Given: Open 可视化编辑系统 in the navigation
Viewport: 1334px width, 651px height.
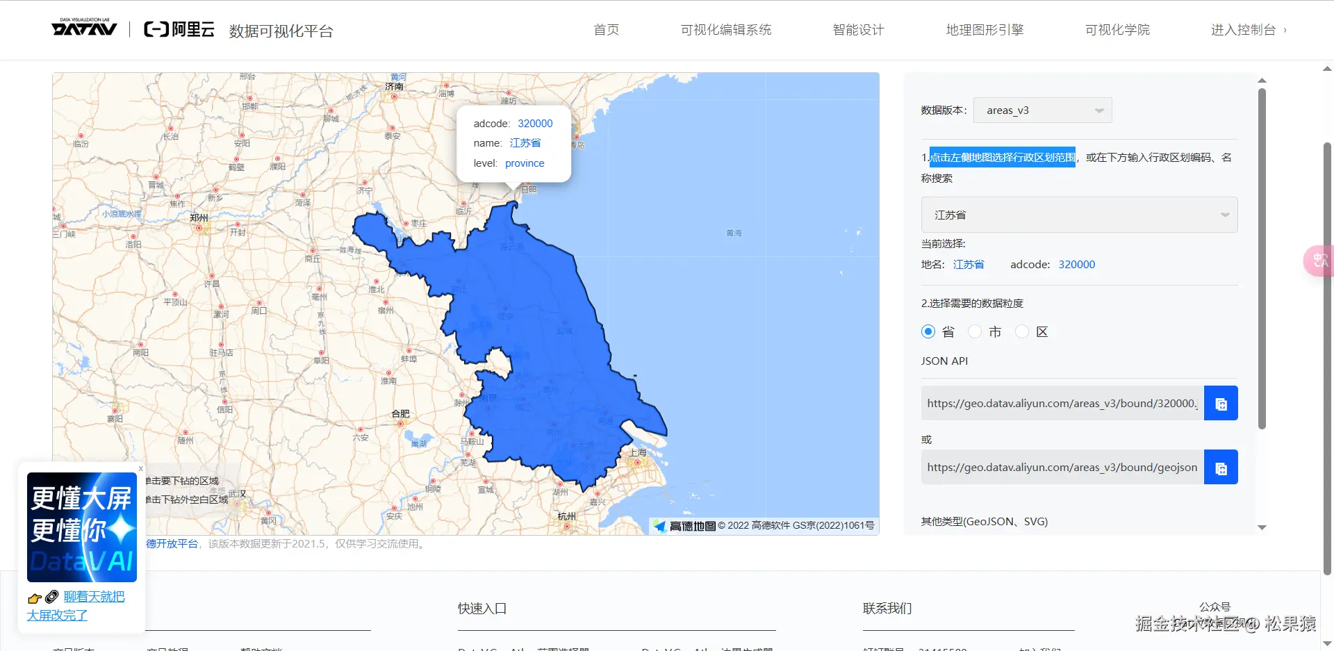Looking at the screenshot, I should pos(726,30).
